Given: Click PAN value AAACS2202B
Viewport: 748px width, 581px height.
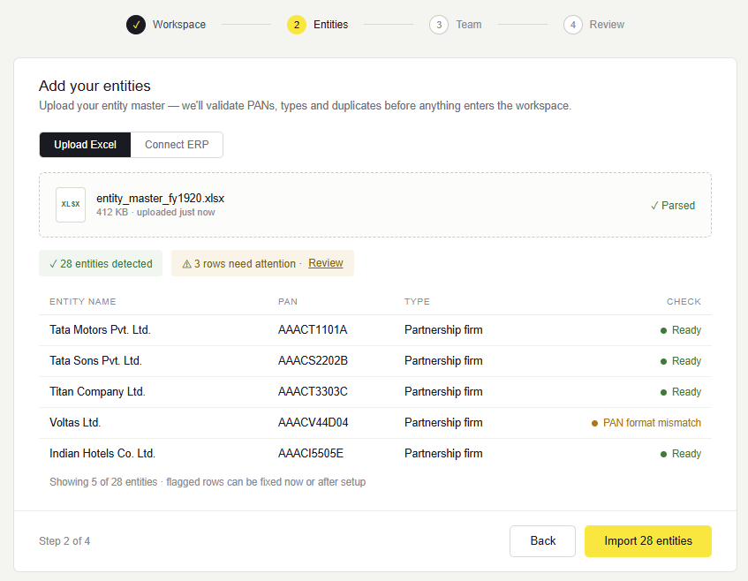Looking at the screenshot, I should tap(313, 361).
